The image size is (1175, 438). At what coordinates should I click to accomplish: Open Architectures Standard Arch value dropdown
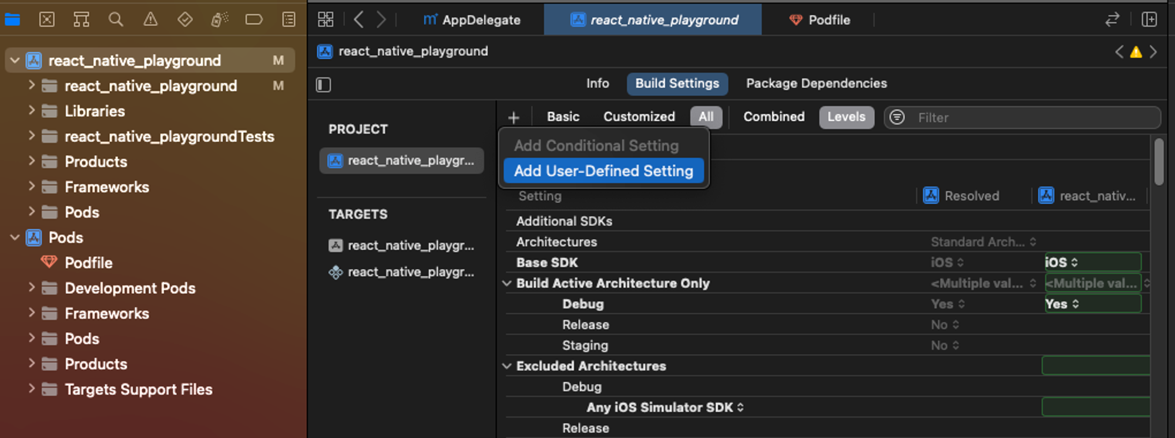coord(983,242)
